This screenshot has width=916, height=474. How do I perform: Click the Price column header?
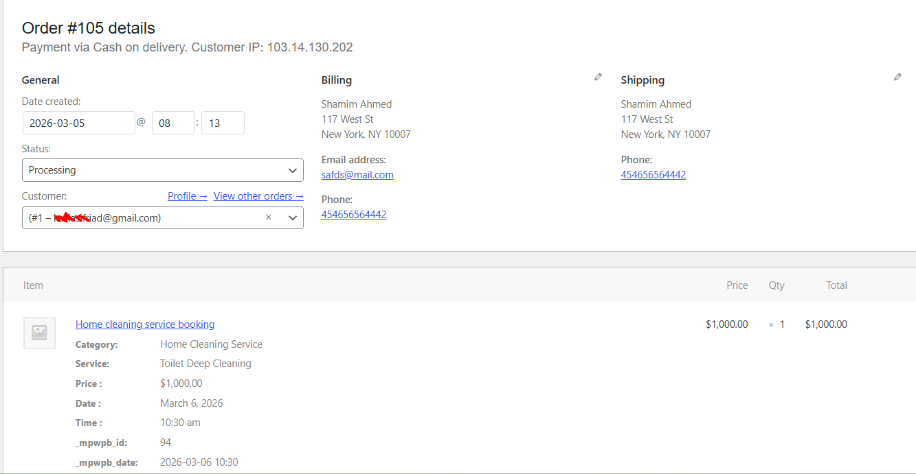(x=737, y=285)
